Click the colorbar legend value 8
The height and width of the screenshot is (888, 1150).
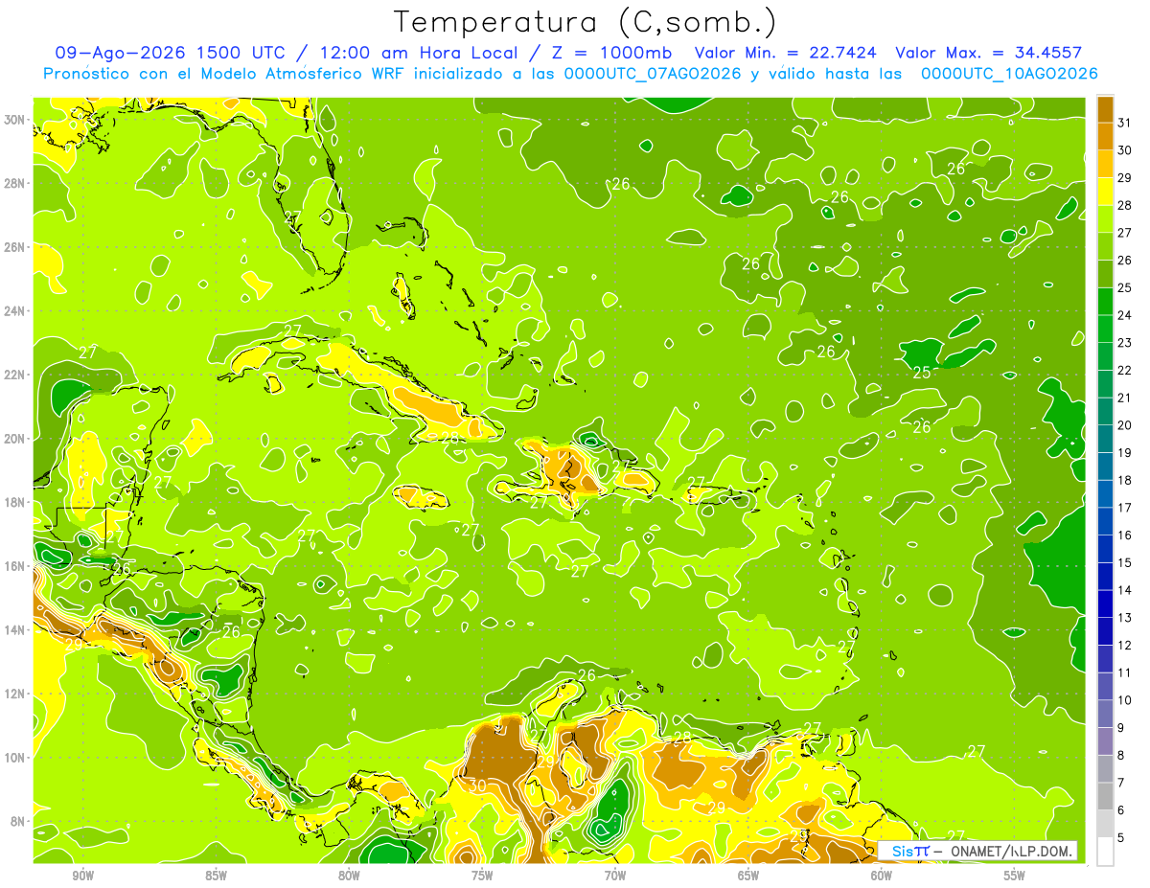click(1121, 755)
